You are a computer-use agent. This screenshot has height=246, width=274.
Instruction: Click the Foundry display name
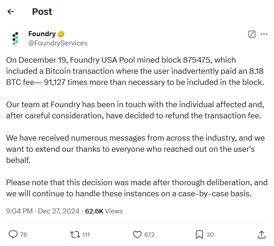point(42,34)
